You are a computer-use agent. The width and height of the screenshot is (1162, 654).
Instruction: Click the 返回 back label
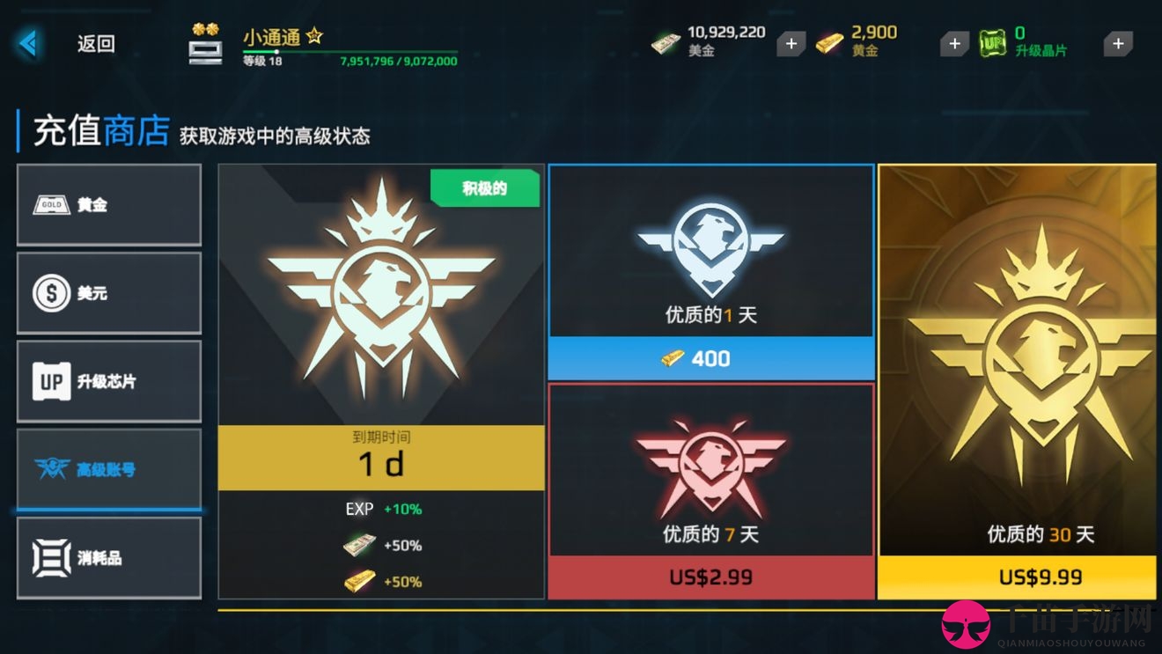[x=96, y=43]
